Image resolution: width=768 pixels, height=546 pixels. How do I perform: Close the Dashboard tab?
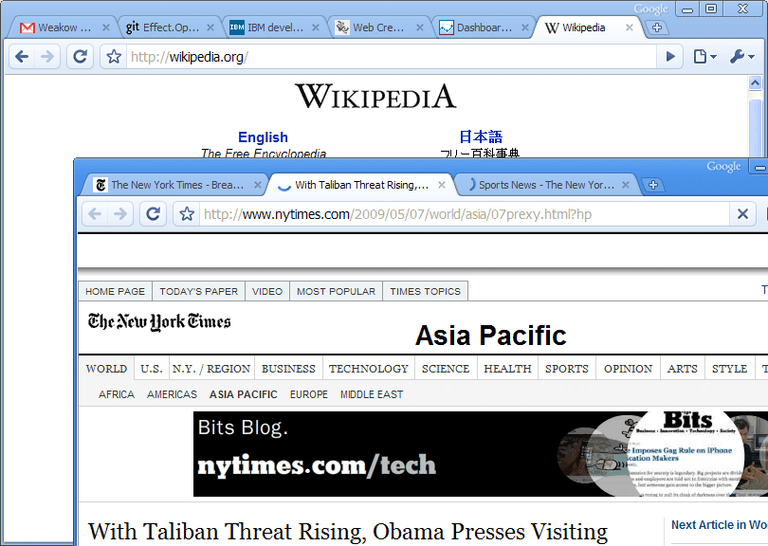pyautogui.click(x=525, y=27)
